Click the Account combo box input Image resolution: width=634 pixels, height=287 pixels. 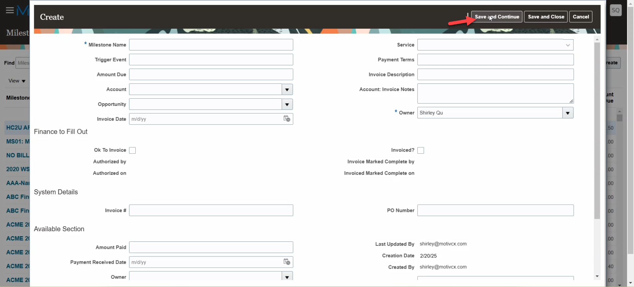[x=206, y=89]
